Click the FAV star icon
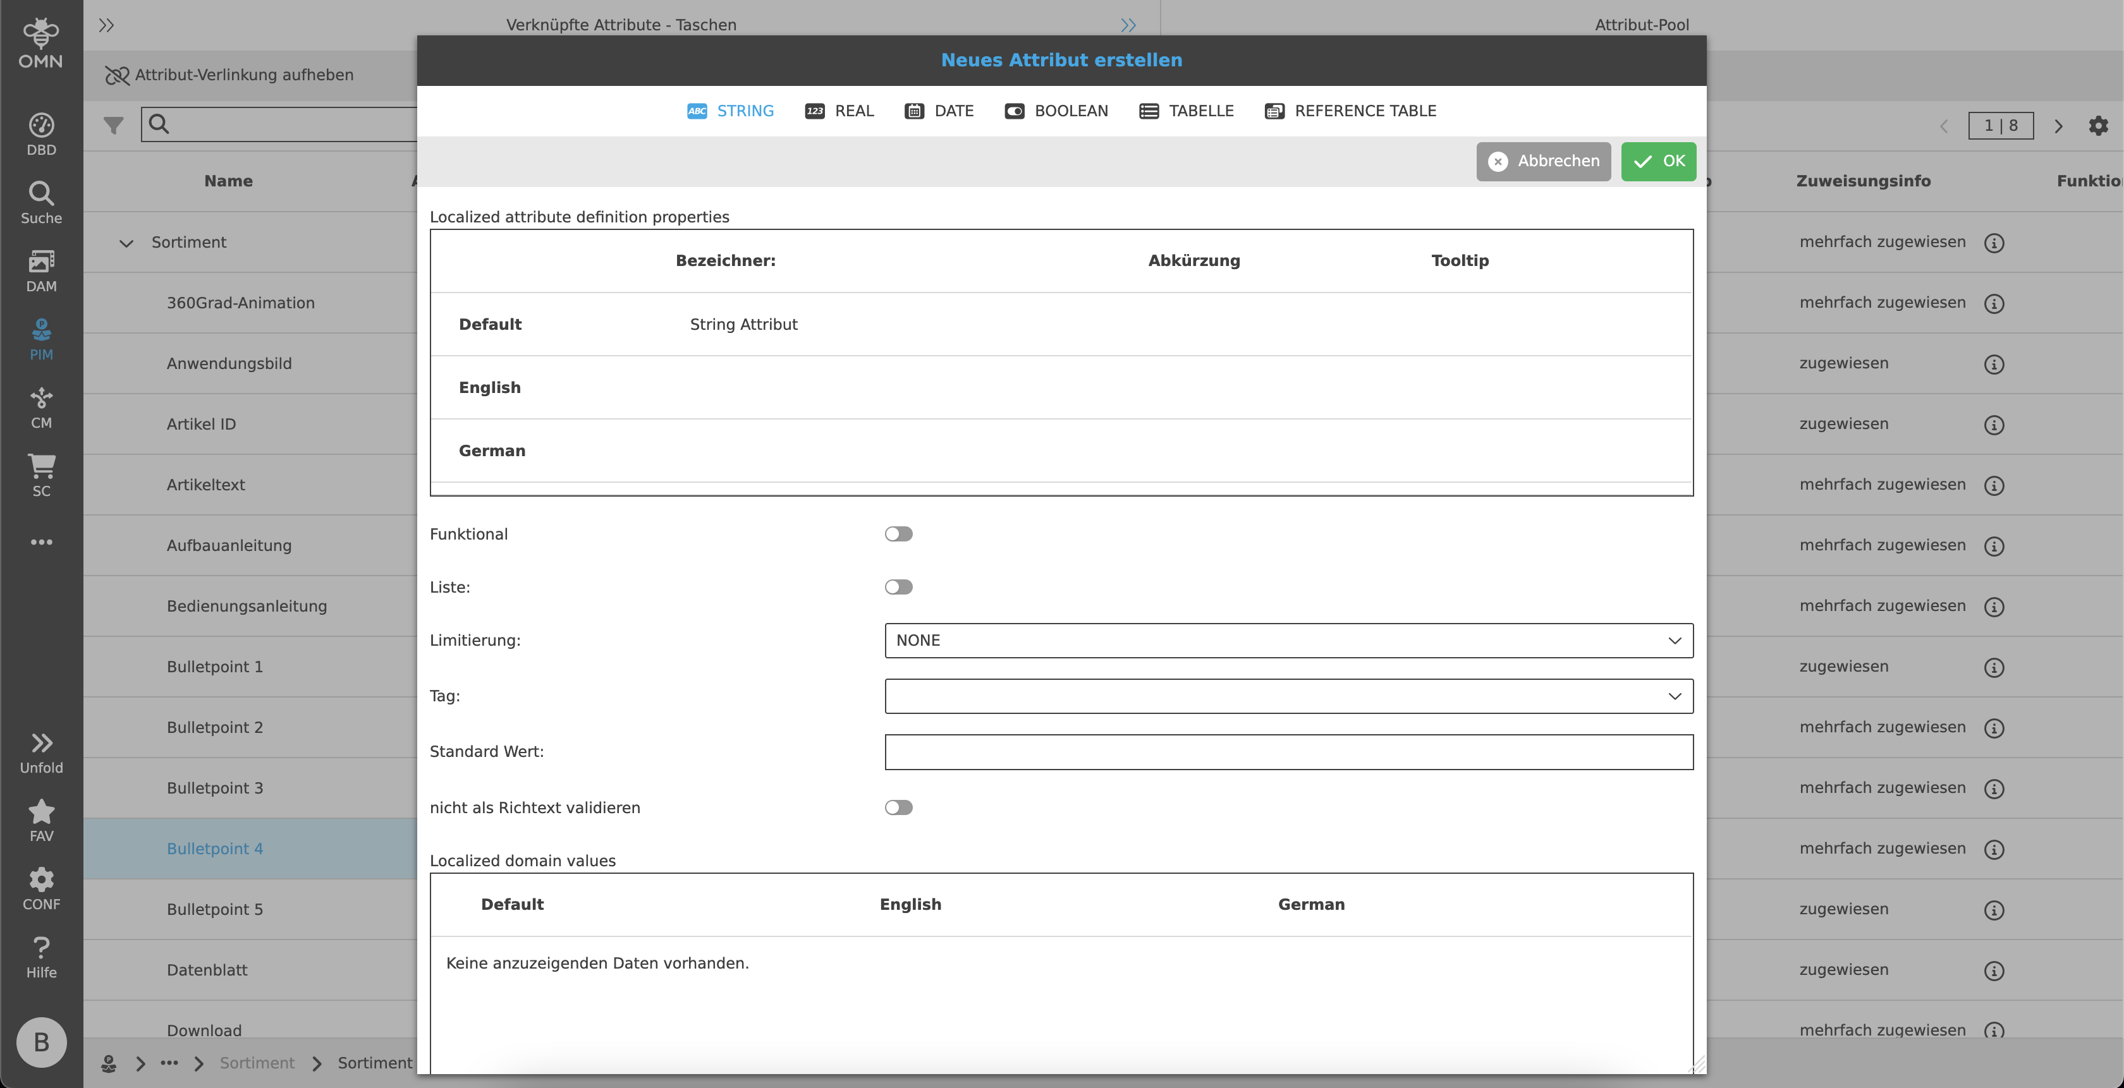The width and height of the screenshot is (2124, 1088). (41, 821)
